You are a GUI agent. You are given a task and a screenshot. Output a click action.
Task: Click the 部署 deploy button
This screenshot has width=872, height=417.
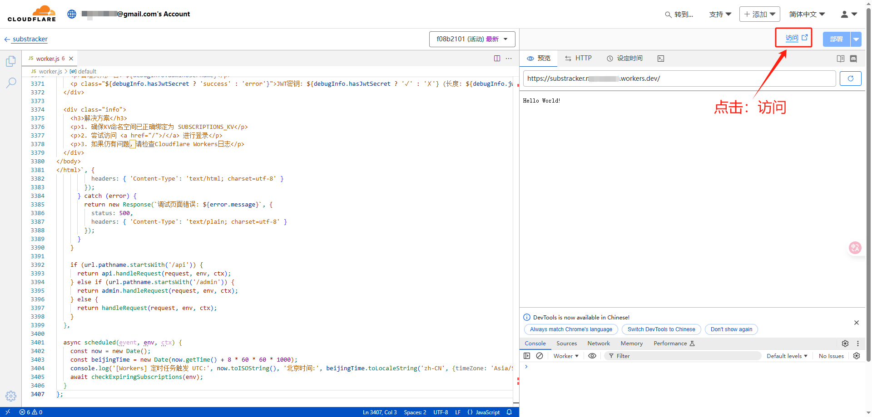coord(836,39)
